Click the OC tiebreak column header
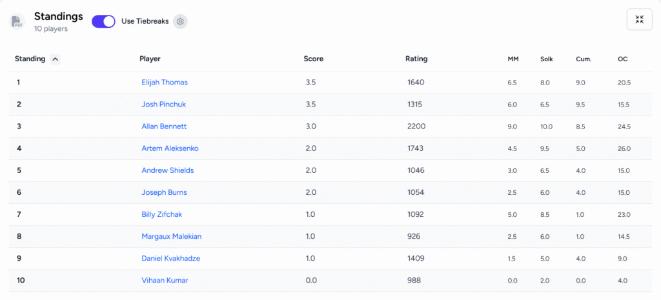Screen dimensions: 661x300 pyautogui.click(x=622, y=59)
